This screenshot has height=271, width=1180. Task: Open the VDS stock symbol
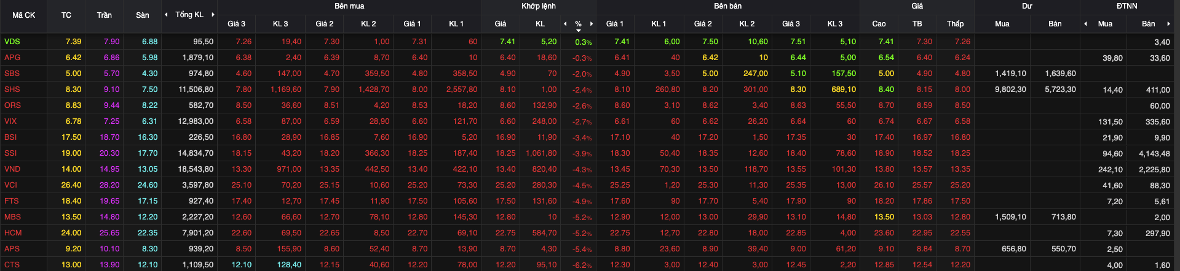(12, 42)
